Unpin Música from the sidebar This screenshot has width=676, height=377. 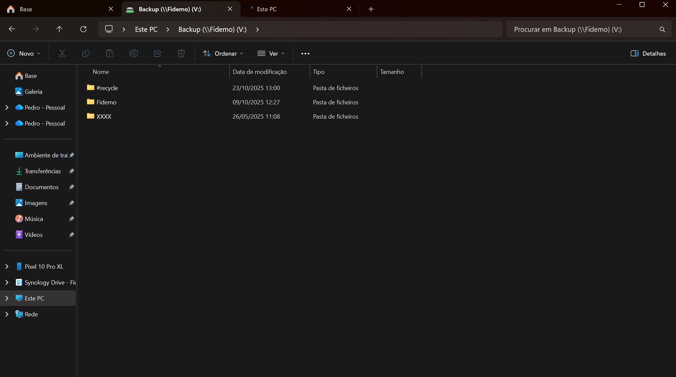71,219
